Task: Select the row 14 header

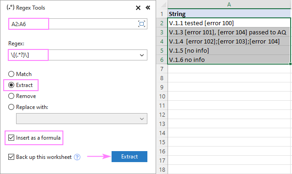Action: tap(162, 133)
